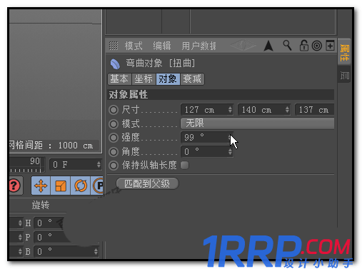Click the B rotation 0° field

tap(66, 251)
